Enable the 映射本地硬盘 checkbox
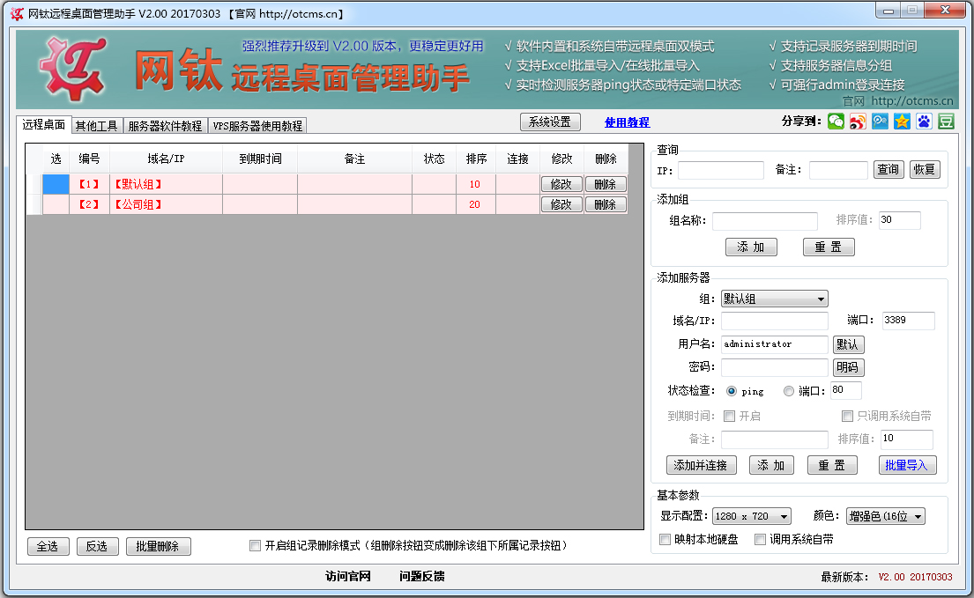This screenshot has width=974, height=598. [665, 539]
